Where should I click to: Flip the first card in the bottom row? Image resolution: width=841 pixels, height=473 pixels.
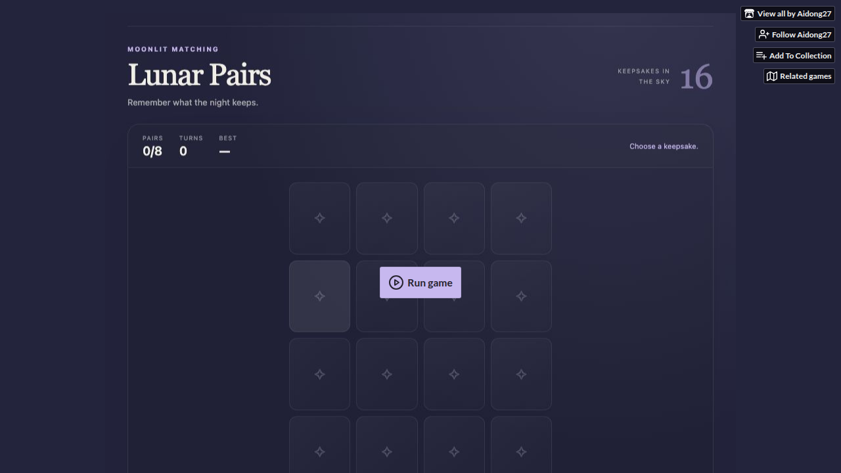click(x=319, y=445)
